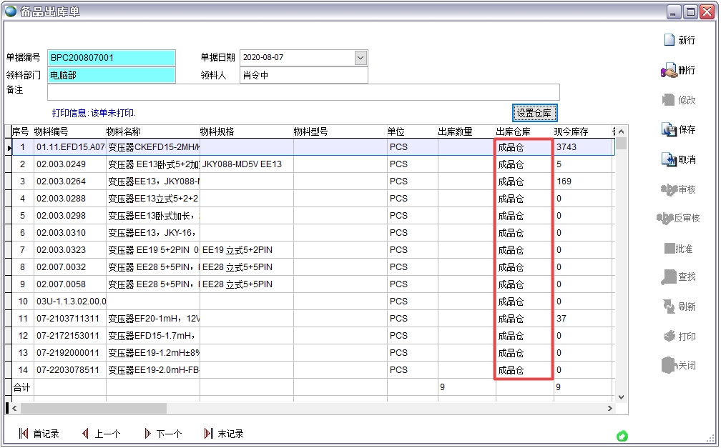Select row 2 with code 02.003.0249

pos(69,164)
